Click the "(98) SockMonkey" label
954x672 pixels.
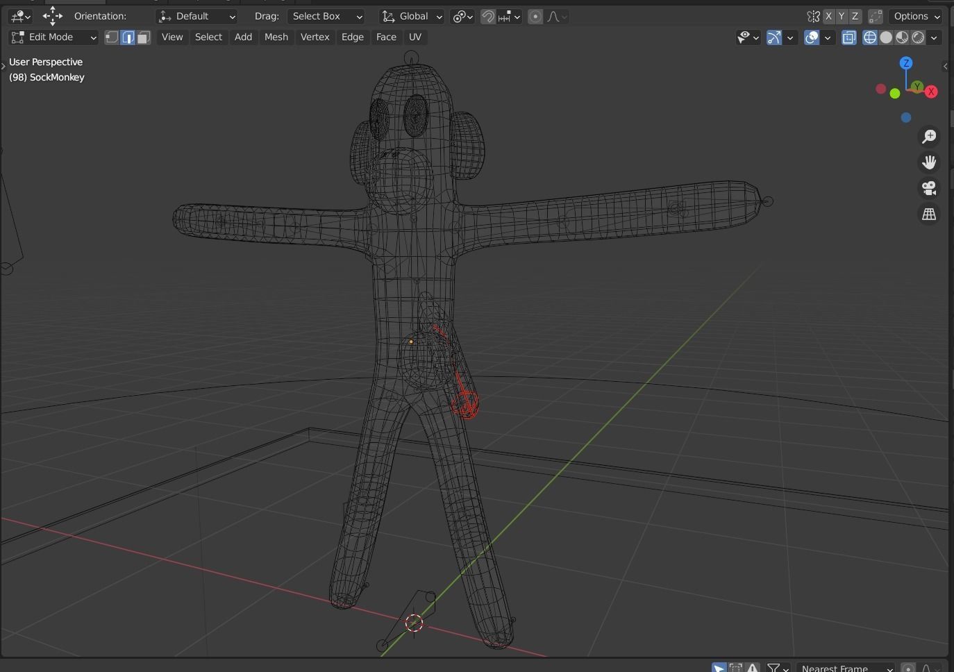click(47, 77)
